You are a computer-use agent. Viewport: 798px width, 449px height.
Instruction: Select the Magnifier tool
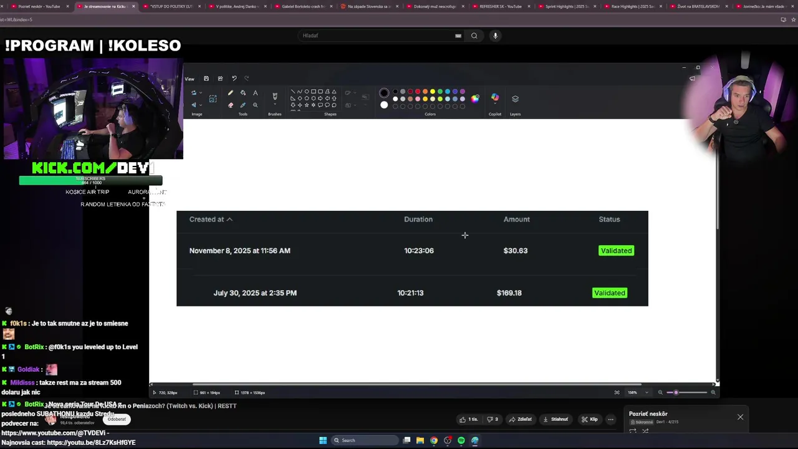(x=255, y=105)
